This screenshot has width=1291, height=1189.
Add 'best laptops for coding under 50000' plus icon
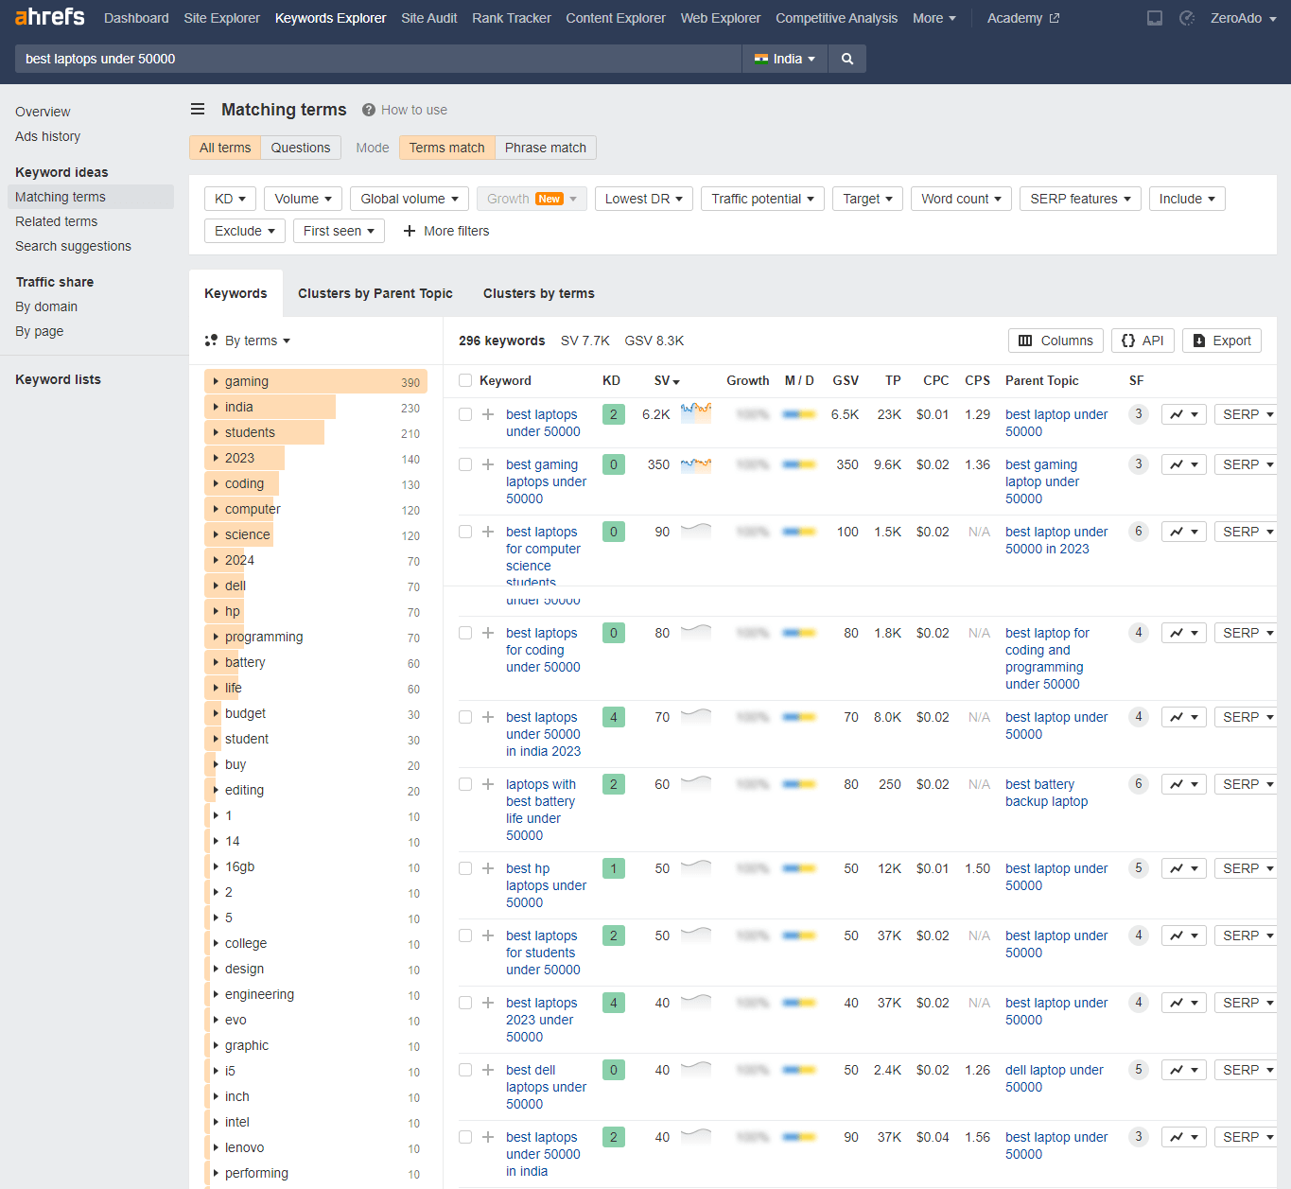[488, 633]
